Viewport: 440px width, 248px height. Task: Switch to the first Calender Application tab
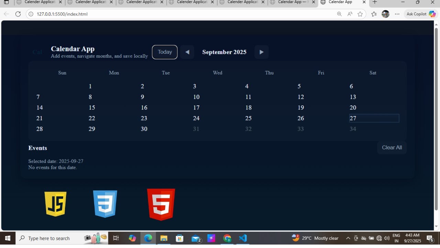pyautogui.click(x=40, y=2)
